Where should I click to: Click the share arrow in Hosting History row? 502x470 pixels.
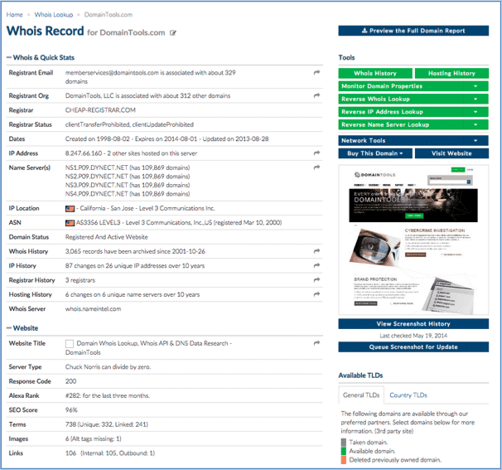(316, 294)
